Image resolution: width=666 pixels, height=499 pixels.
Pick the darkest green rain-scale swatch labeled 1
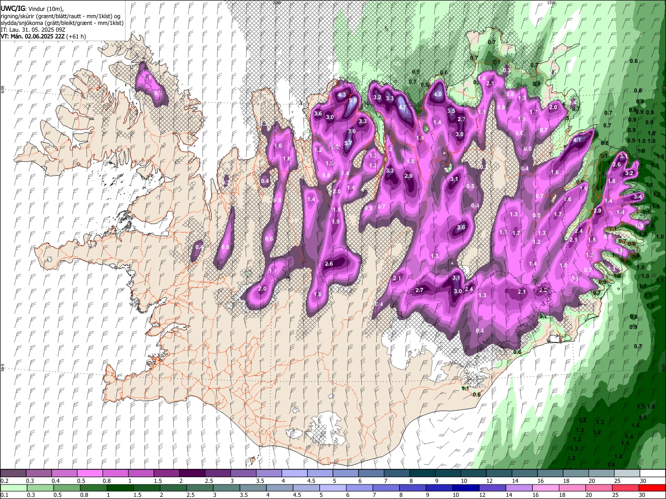120,488
